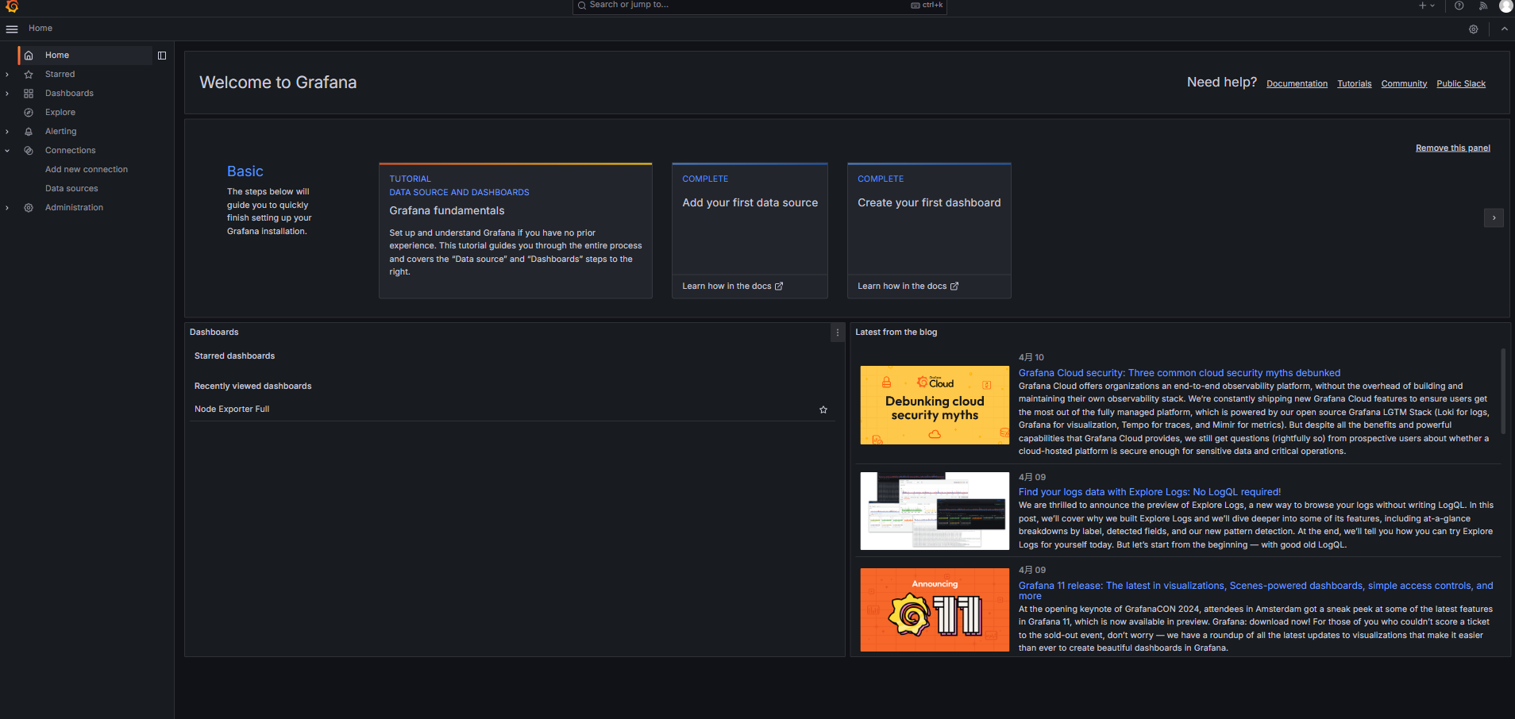This screenshot has height=719, width=1515.
Task: Star the Node Exporter Full dashboard
Action: coord(823,409)
